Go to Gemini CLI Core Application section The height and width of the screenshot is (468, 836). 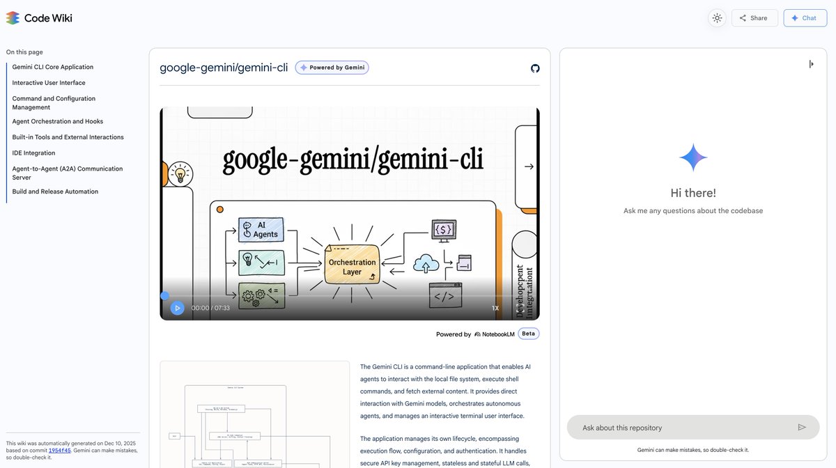coord(53,67)
